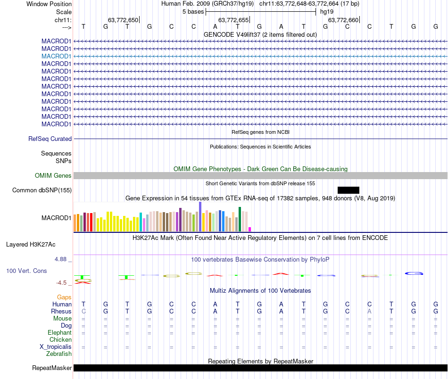Image resolution: width=448 pixels, height=379 pixels.
Task: Open the Layered H3K27Ac track label
Action: 31,245
